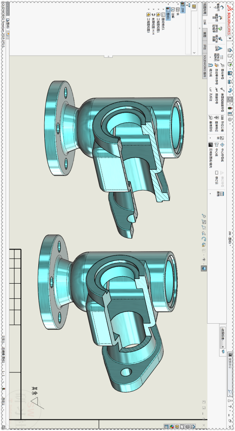Open the Model Items tool (模型项目)

point(218,18)
